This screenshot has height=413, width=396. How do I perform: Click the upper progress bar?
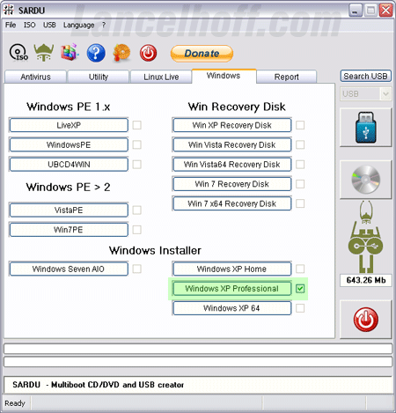(x=198, y=349)
